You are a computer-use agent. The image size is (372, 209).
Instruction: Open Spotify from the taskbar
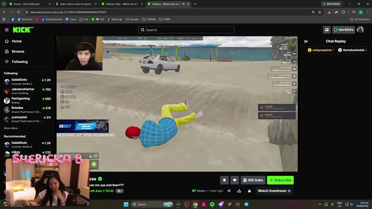click(212, 204)
